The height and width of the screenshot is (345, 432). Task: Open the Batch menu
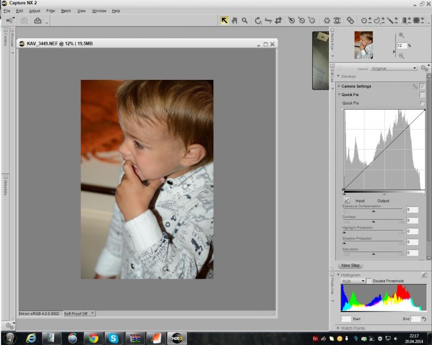pyautogui.click(x=66, y=11)
